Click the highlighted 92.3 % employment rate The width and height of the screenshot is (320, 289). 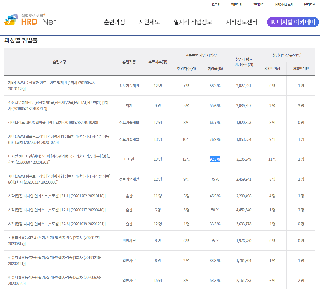pos(215,159)
